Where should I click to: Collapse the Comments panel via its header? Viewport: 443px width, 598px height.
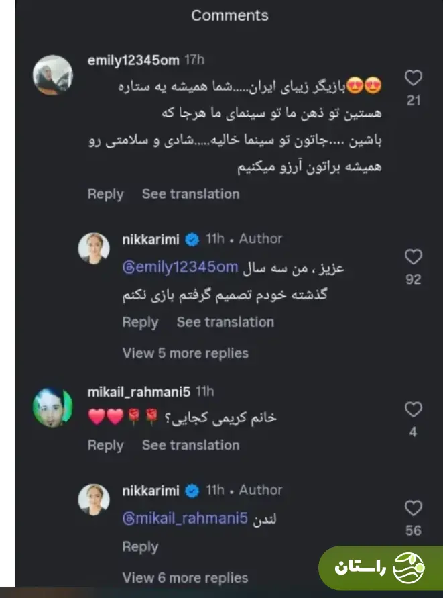click(229, 15)
